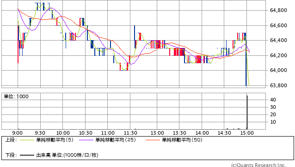Click the 単純移動平均(50) legend text

182,140
